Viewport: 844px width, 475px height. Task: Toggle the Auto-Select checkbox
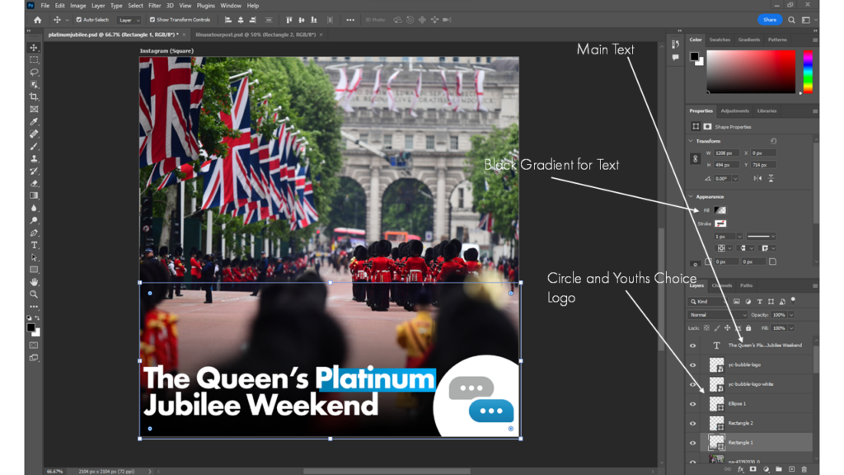click(x=79, y=20)
